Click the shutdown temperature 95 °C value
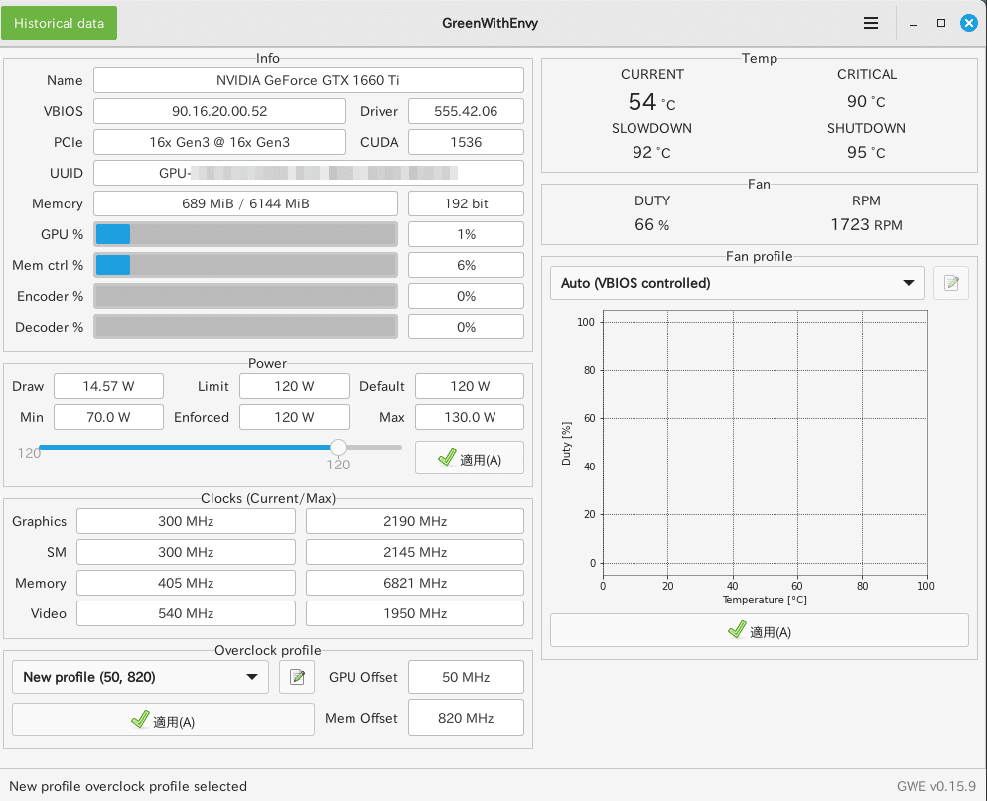987x801 pixels. coord(866,153)
